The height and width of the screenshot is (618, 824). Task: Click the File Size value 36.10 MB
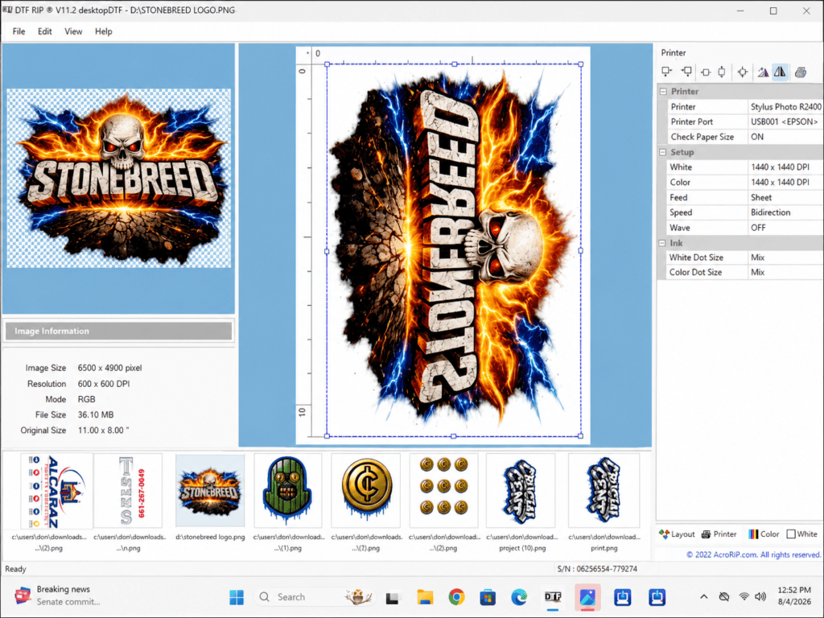tap(96, 415)
